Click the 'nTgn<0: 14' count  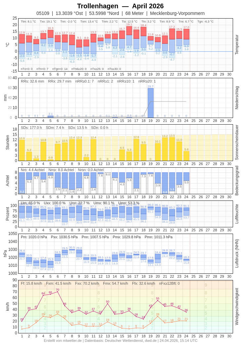[x=60, y=69]
